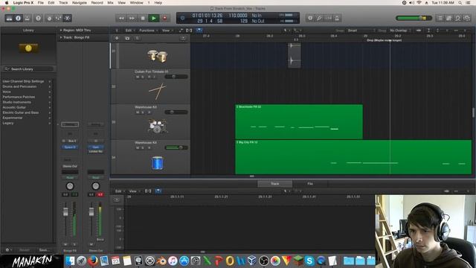Click the Search Library field
476x268 pixels.
tap(28, 69)
